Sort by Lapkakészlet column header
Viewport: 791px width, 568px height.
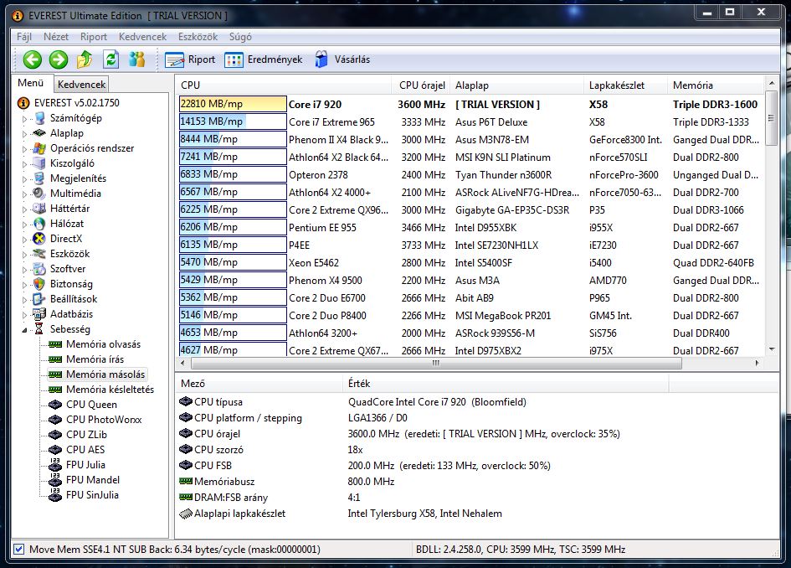click(625, 85)
